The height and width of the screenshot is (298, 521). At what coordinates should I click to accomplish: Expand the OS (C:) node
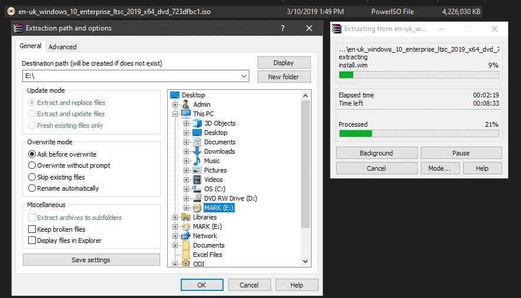pyautogui.click(x=187, y=189)
